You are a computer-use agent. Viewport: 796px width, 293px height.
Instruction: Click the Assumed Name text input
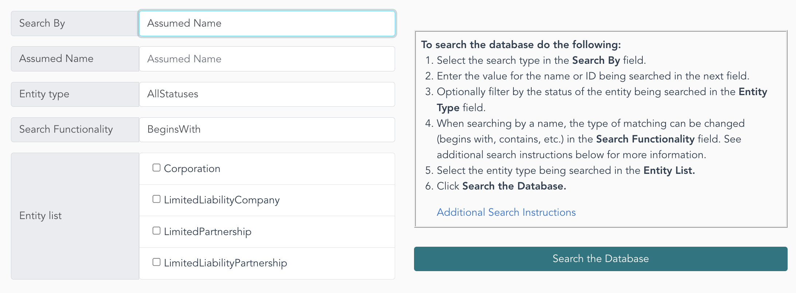[x=267, y=59]
